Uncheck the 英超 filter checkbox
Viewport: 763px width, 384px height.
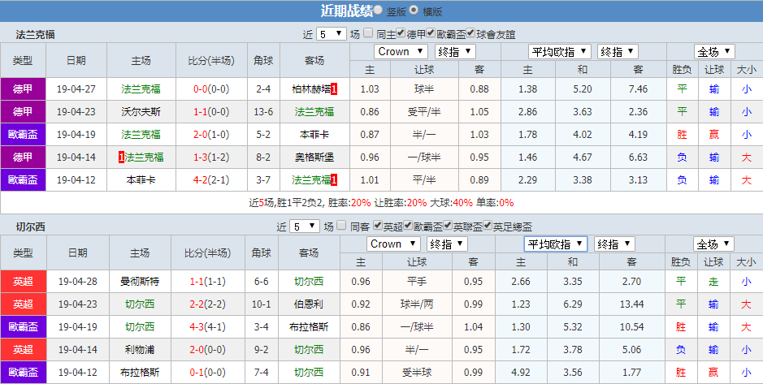(x=378, y=225)
